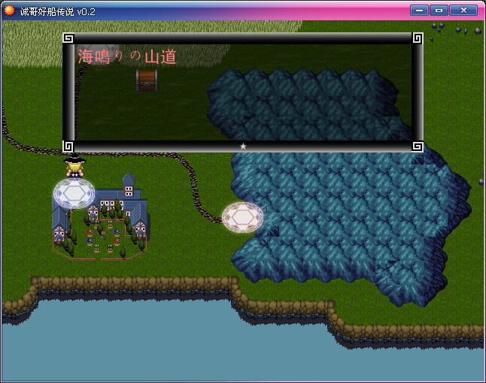
Task: Click the pink magic circle near the mountains
Action: point(242,218)
